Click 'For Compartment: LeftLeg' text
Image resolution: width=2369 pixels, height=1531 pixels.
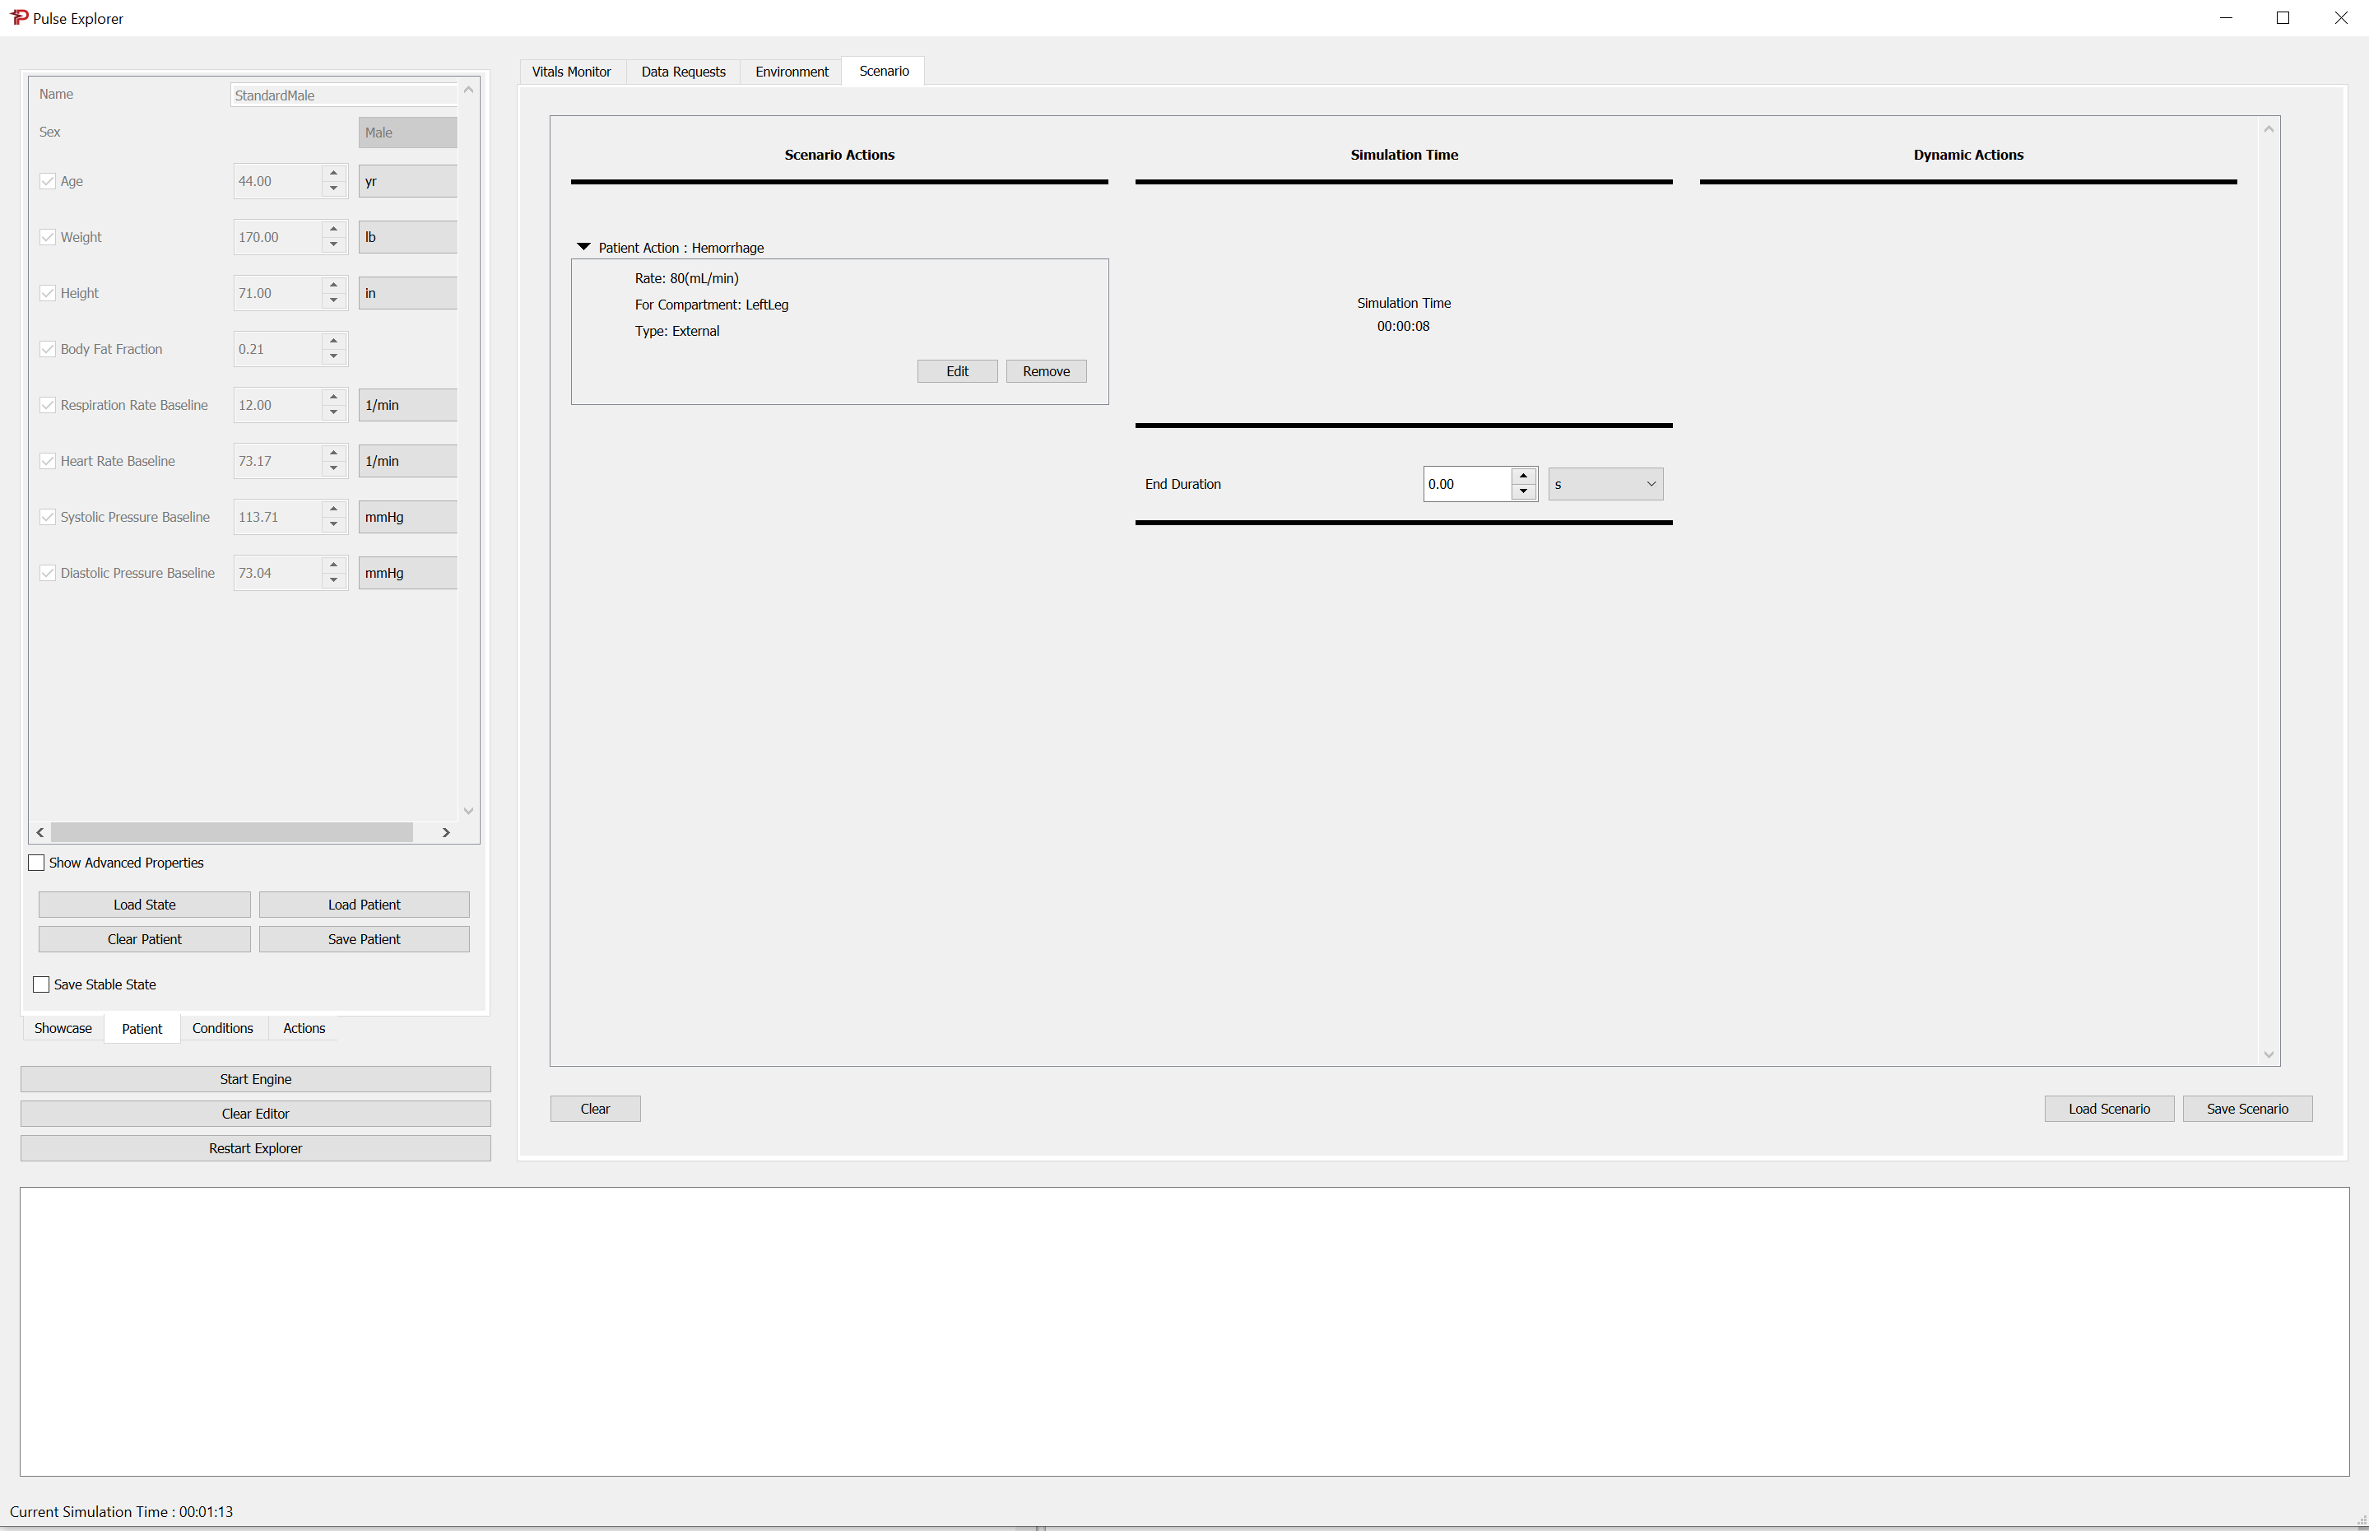712,305
